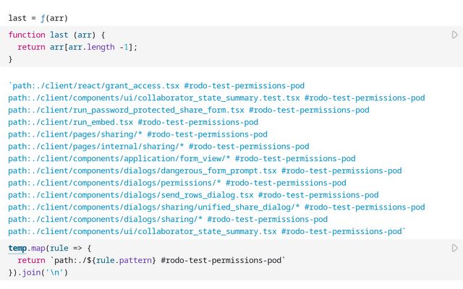Click the 'temp' variable in the map cell
This screenshot has width=463, height=289.
[x=17, y=248]
